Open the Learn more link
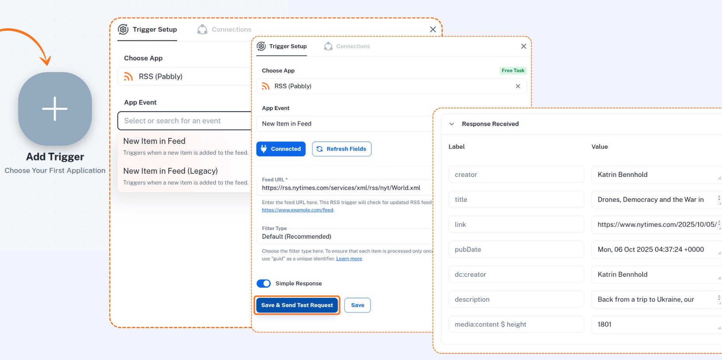Image resolution: width=722 pixels, height=360 pixels. (x=349, y=259)
